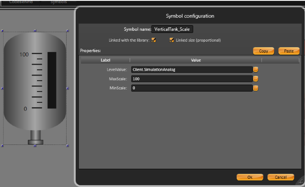This screenshot has height=187, width=305.
Task: Focus the MaxScale value field
Action: coord(191,79)
